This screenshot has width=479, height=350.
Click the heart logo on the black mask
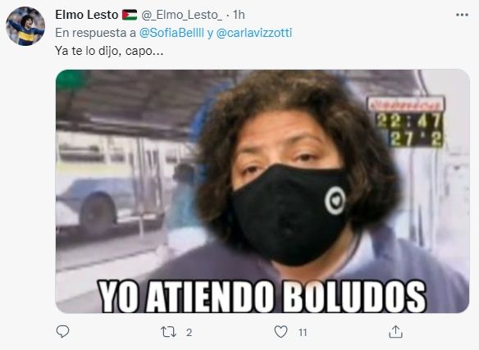[x=335, y=201]
